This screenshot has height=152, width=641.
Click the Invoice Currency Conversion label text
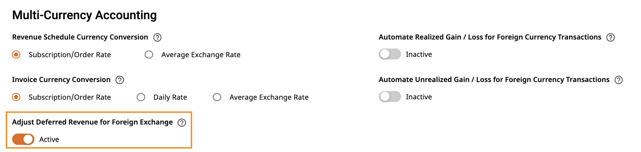point(61,79)
